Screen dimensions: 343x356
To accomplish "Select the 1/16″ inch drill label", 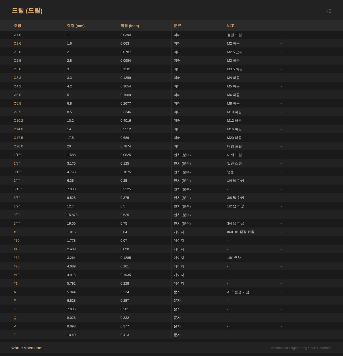I will click(18, 155).
